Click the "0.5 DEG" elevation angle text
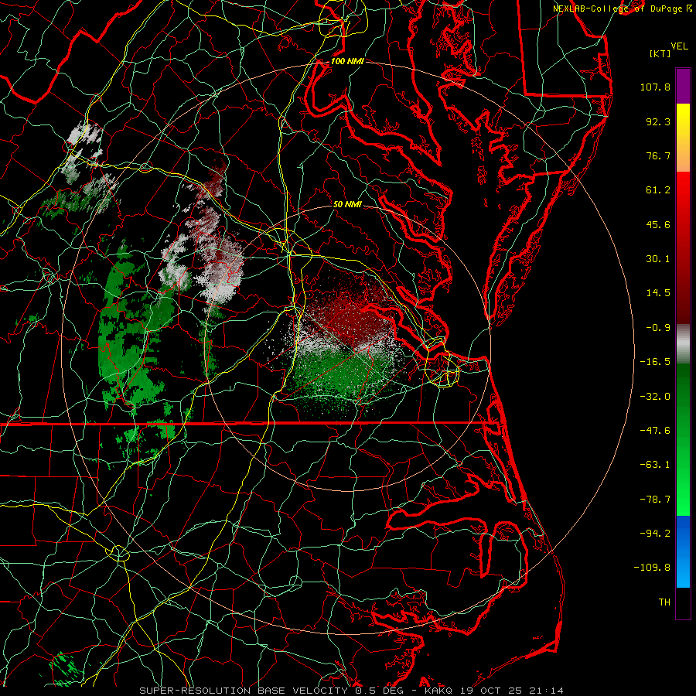Image resolution: width=696 pixels, height=696 pixels. point(380,691)
